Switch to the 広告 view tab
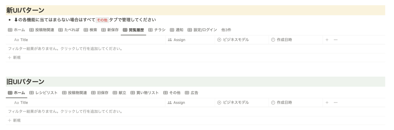 [x=192, y=93]
